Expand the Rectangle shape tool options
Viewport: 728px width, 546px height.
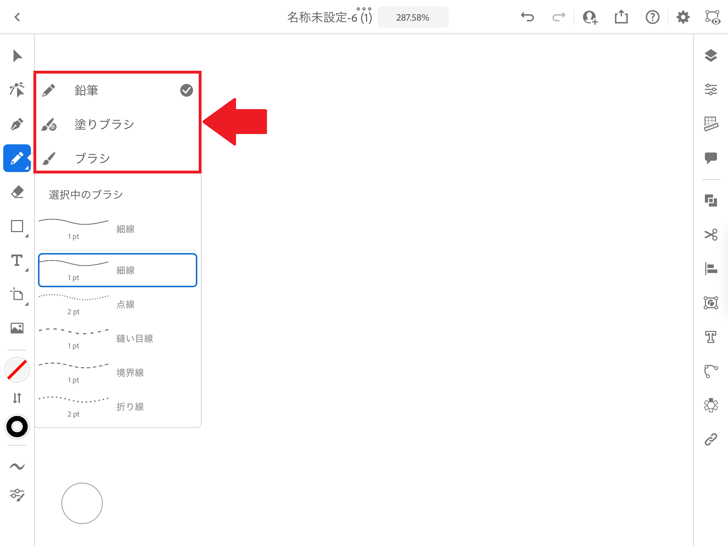[x=17, y=226]
